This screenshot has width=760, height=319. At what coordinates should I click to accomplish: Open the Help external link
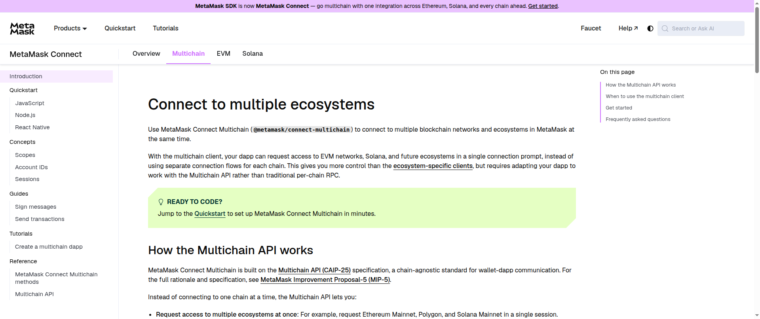tap(628, 28)
